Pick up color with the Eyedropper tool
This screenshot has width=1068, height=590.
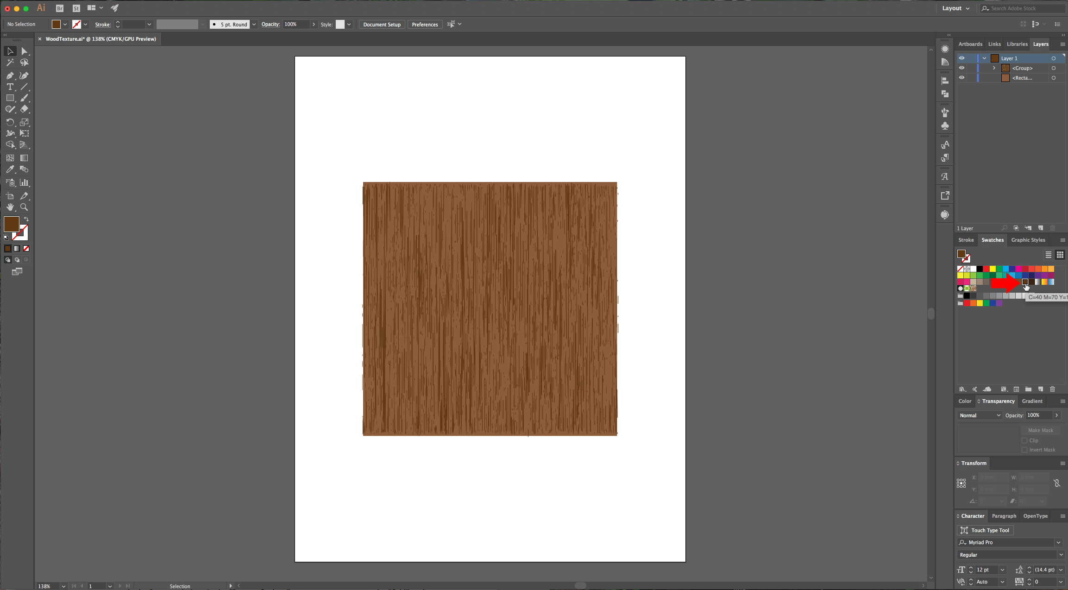[x=10, y=169]
